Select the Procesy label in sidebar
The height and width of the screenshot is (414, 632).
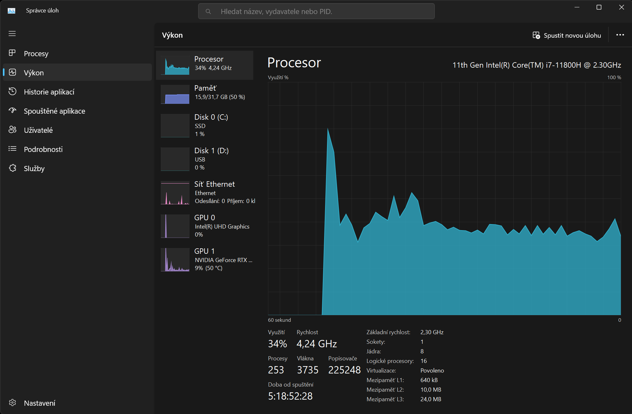click(36, 54)
